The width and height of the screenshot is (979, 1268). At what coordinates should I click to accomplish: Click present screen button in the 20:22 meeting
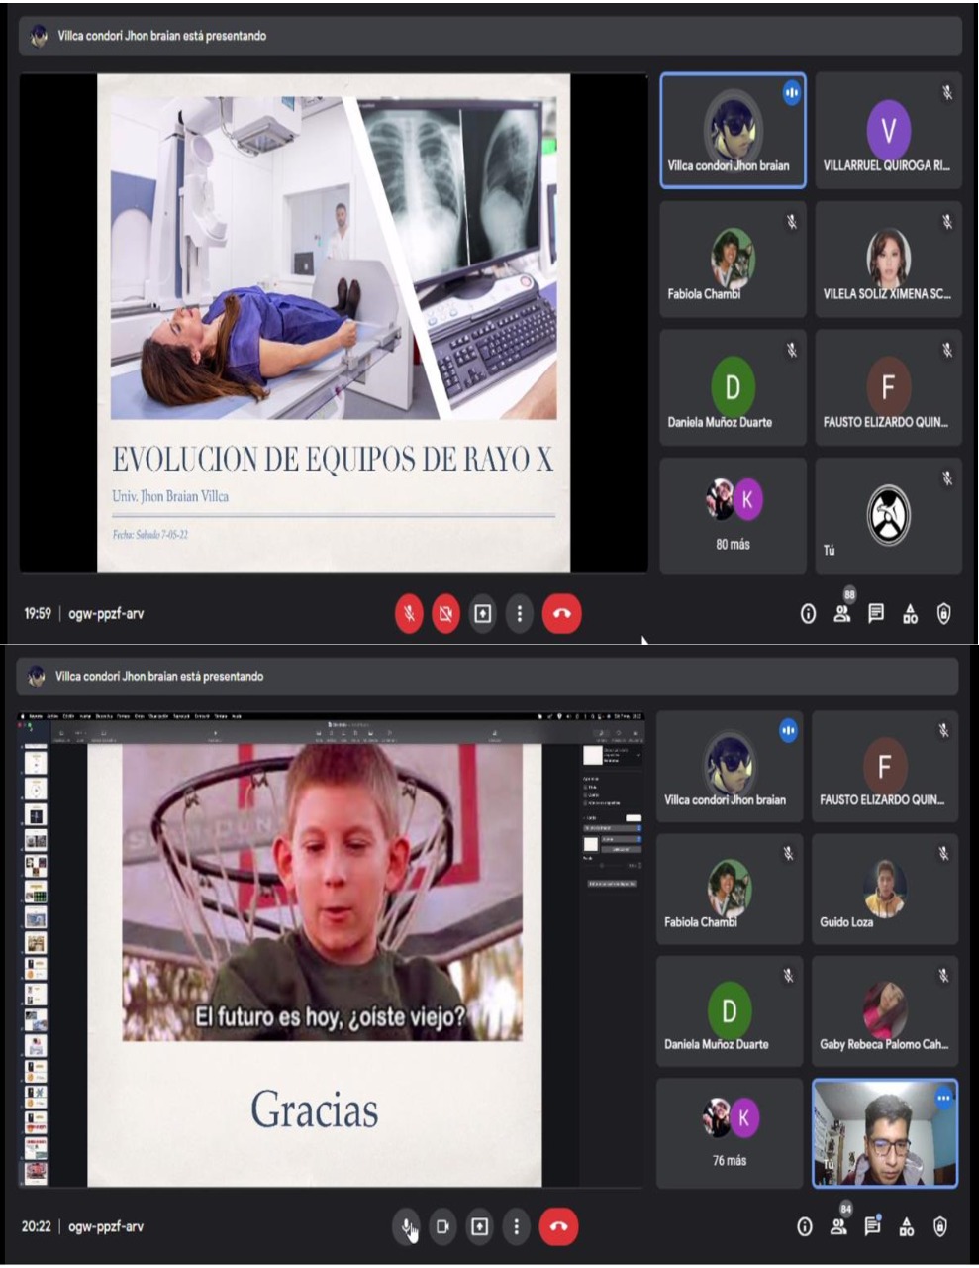pos(479,1227)
